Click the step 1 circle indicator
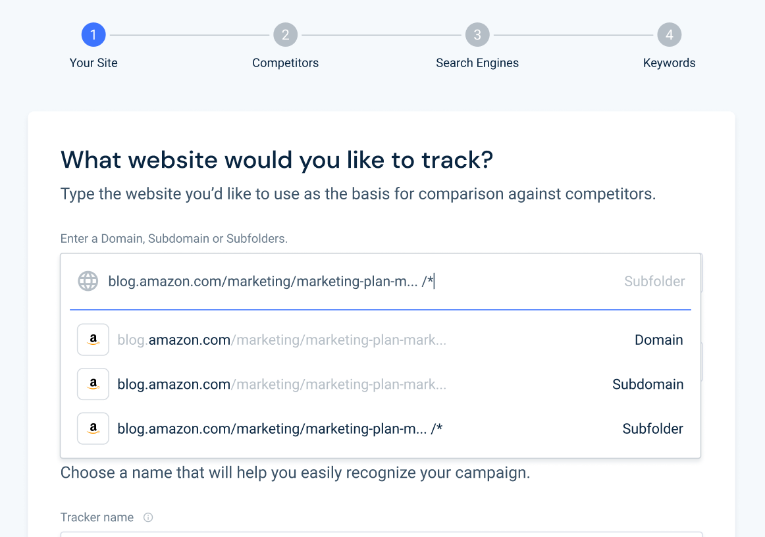 (x=93, y=34)
